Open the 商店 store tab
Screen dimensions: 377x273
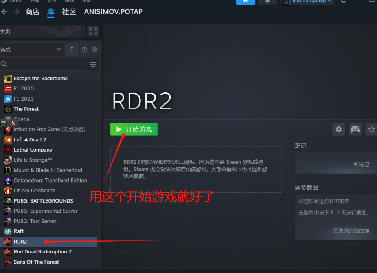pyautogui.click(x=32, y=11)
